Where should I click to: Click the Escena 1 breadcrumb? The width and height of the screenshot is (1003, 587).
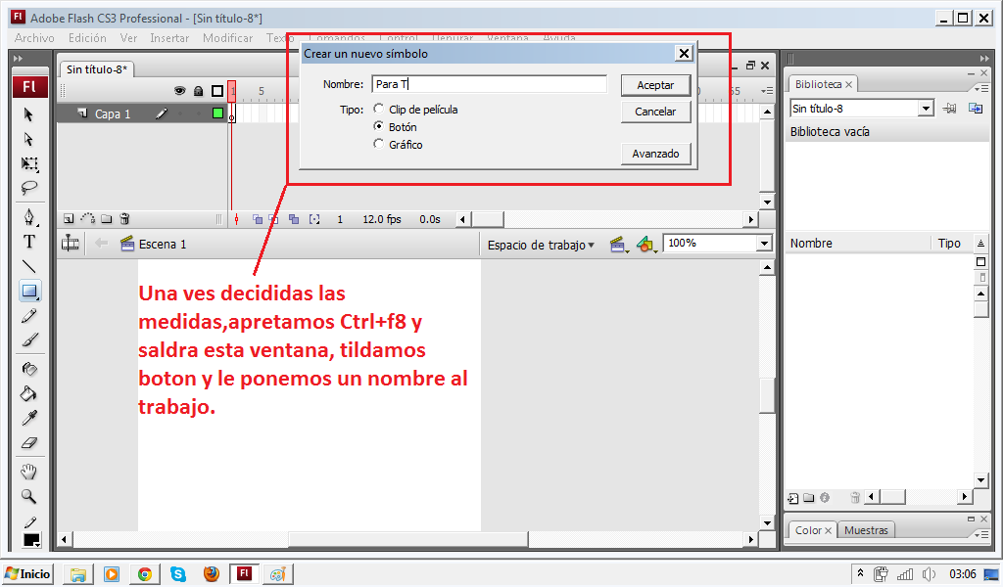(x=154, y=244)
